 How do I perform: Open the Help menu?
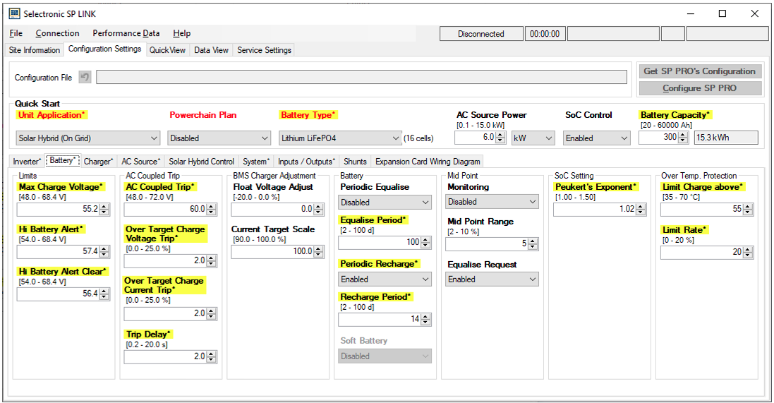coord(181,33)
